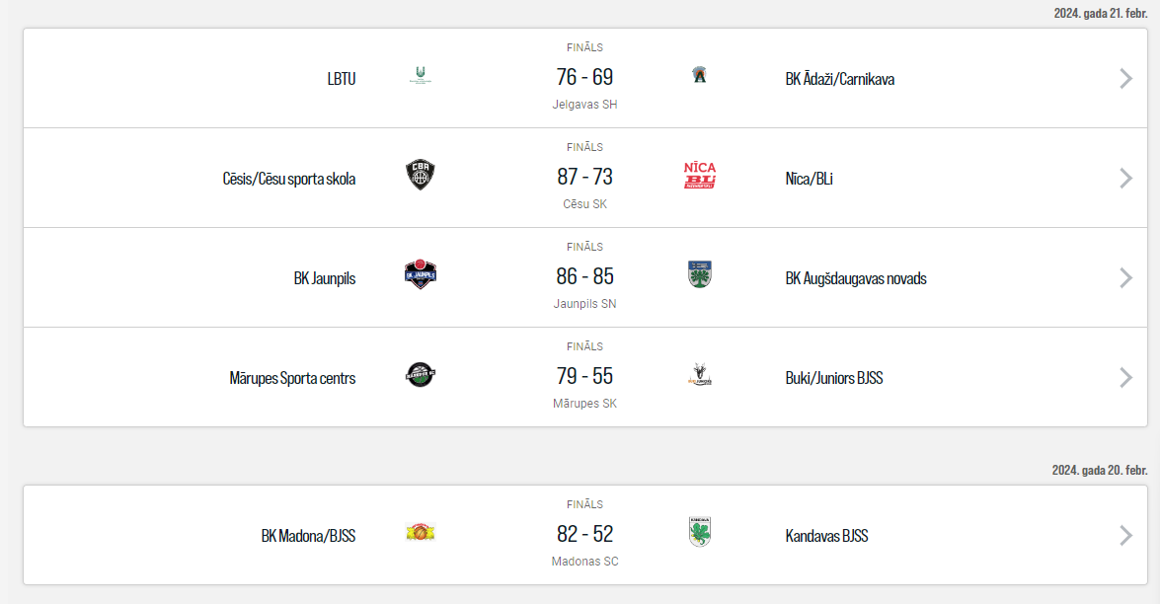Click the red Nīca/BLi team logo
Viewport: 1160px width, 604px height.
pos(700,176)
